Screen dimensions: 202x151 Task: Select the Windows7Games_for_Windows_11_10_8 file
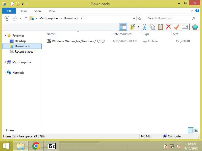[79, 41]
